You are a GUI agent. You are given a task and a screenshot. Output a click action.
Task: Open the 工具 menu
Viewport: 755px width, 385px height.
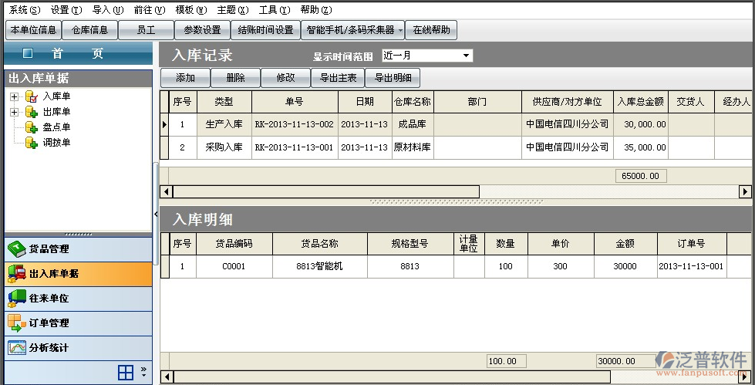pyautogui.click(x=274, y=10)
